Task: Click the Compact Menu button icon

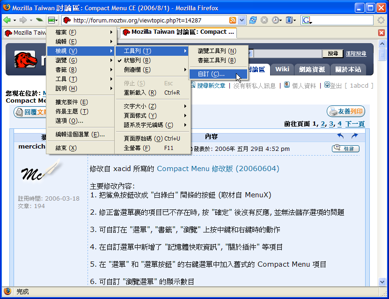Action: (52, 20)
